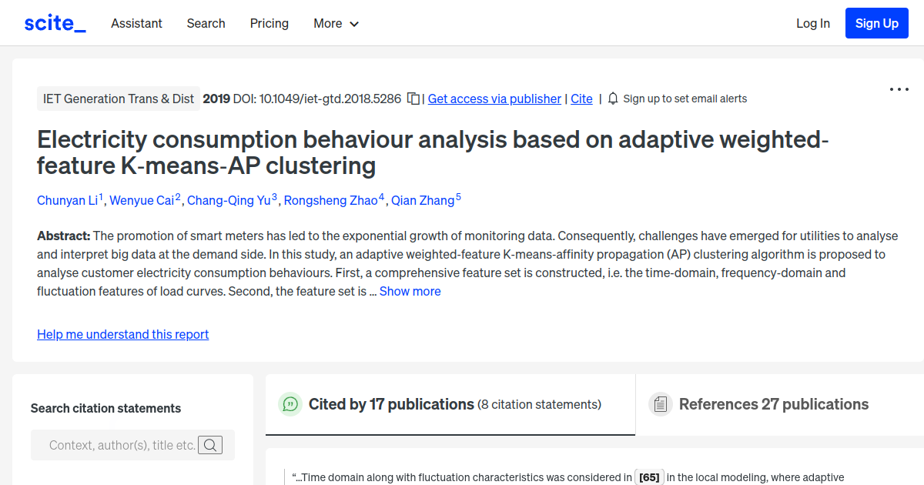This screenshot has width=924, height=485.
Task: Click the [65] citation marker in the statement
Action: [649, 477]
